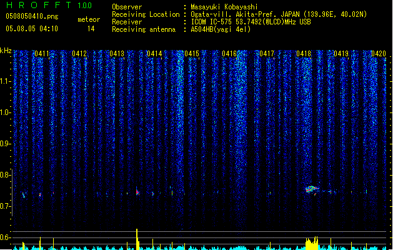Click the 'meteor' label

click(x=89, y=19)
